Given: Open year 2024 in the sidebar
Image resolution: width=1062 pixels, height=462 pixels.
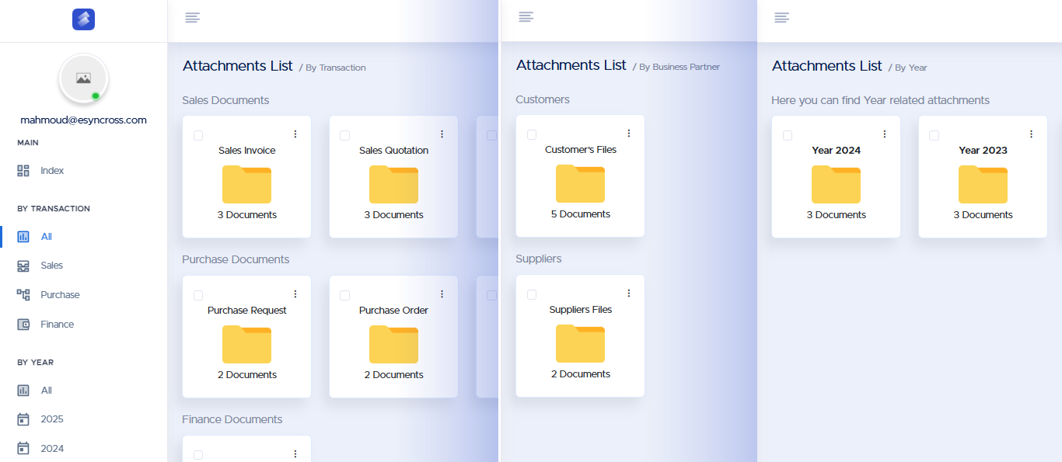Looking at the screenshot, I should click(x=52, y=449).
